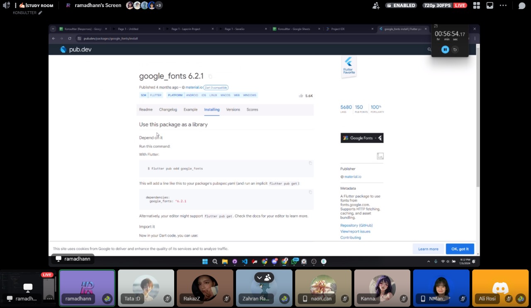This screenshot has width=531, height=308.
Task: Open the Scores tab
Action: click(252, 110)
